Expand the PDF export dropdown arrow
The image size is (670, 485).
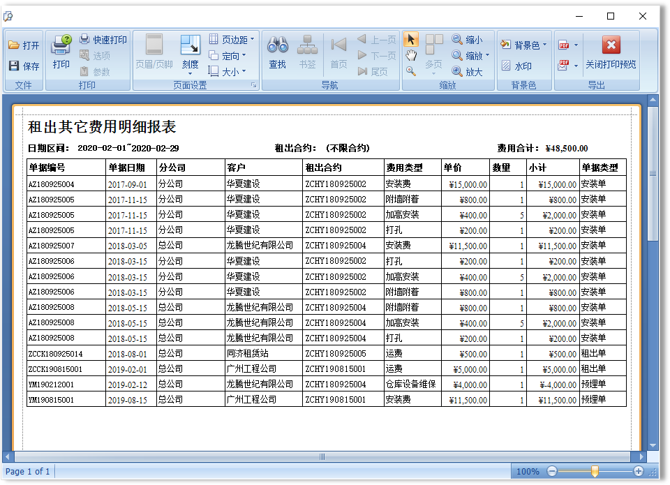point(576,45)
